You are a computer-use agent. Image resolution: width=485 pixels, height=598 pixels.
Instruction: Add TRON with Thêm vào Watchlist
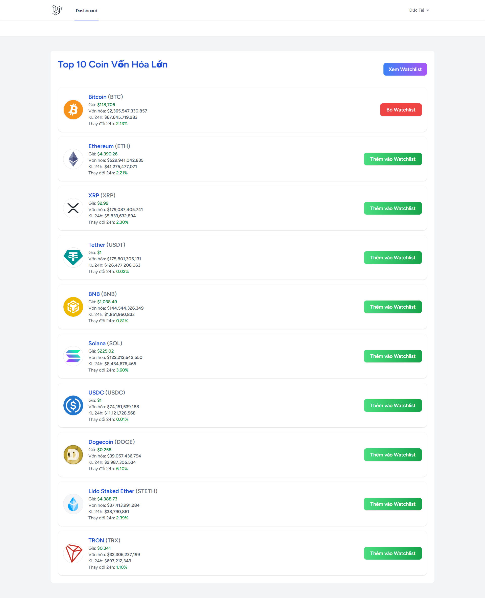click(393, 553)
